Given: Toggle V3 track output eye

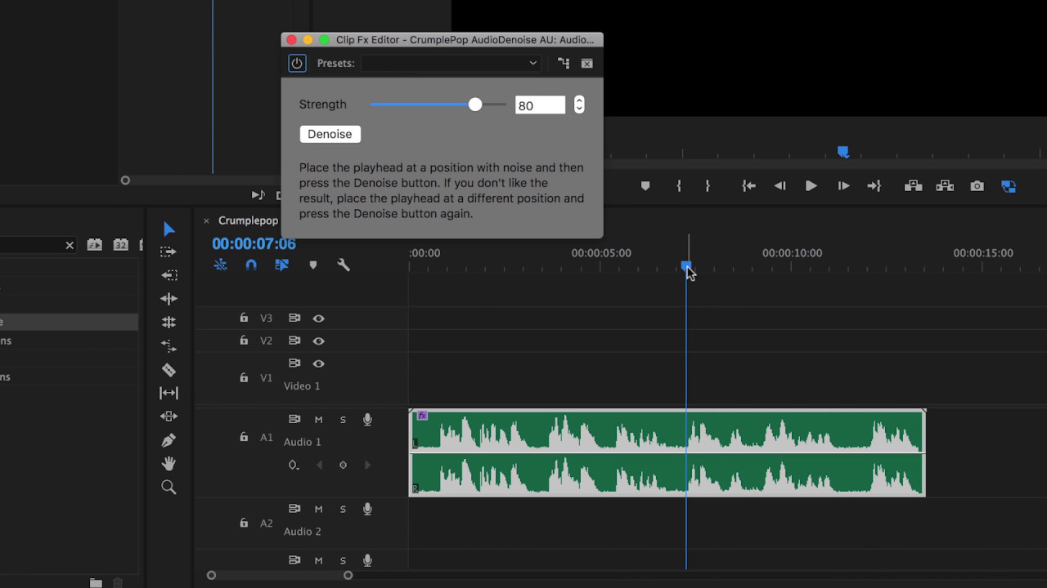Looking at the screenshot, I should [x=319, y=318].
